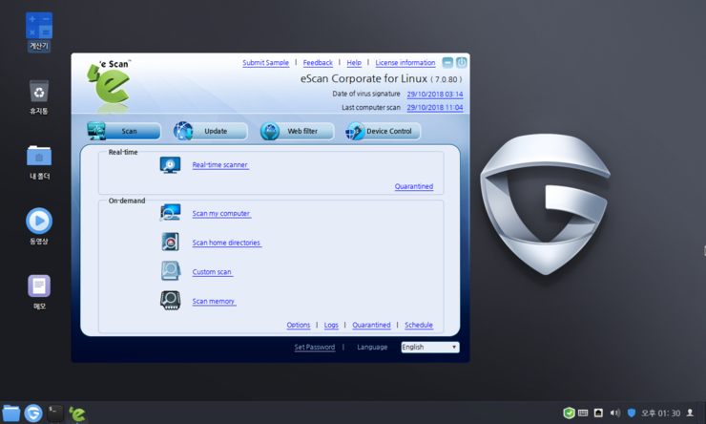Click the taskbar clock showing 01:30
Viewport: 706px width, 424px height.
[660, 413]
